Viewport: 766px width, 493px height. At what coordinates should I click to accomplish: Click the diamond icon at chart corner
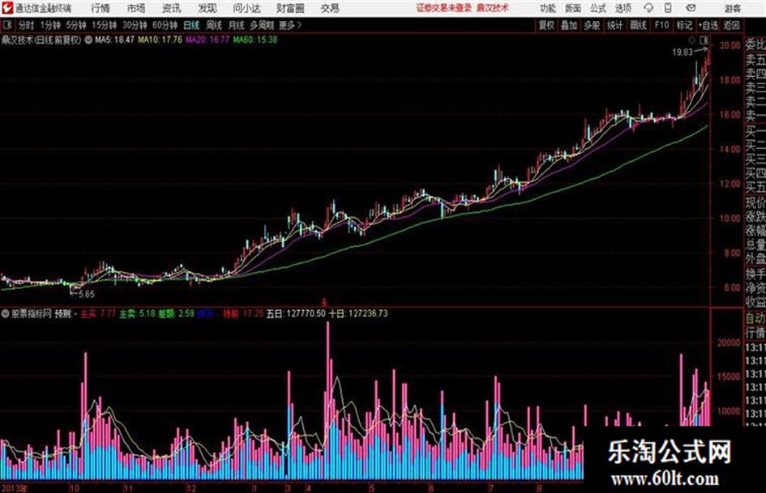(691, 40)
